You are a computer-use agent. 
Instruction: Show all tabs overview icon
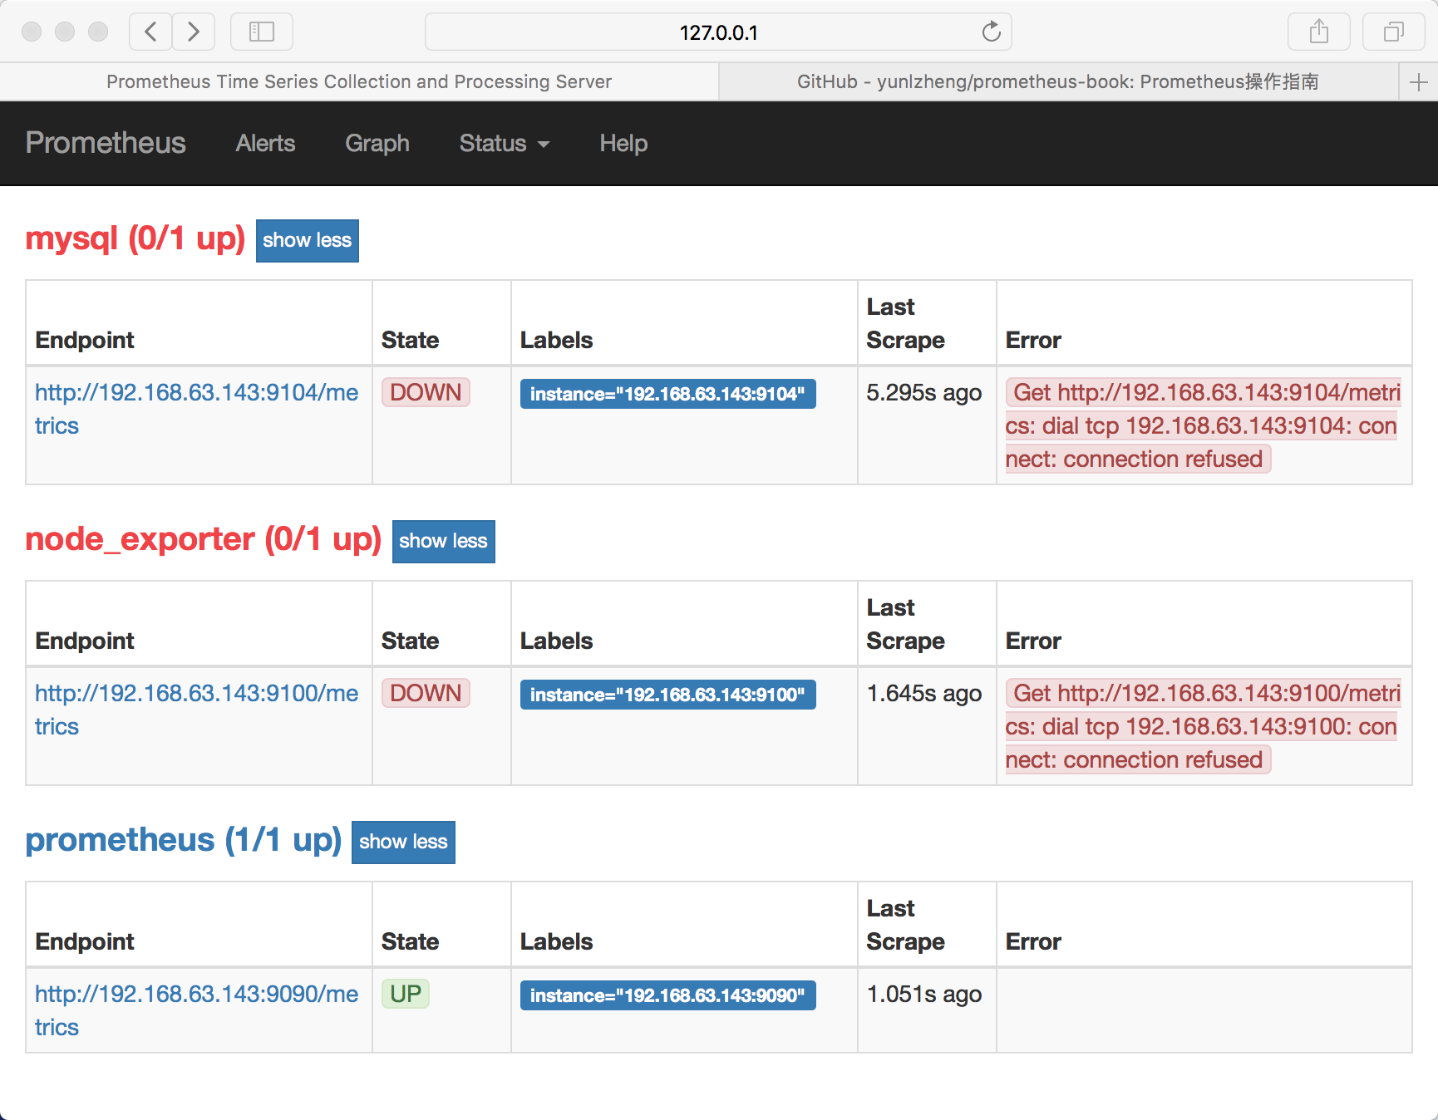pyautogui.click(x=1394, y=32)
